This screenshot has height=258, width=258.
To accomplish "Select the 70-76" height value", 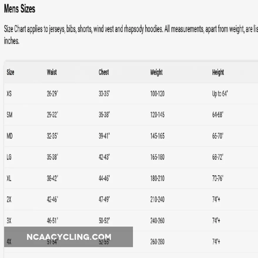I will (217, 178).
